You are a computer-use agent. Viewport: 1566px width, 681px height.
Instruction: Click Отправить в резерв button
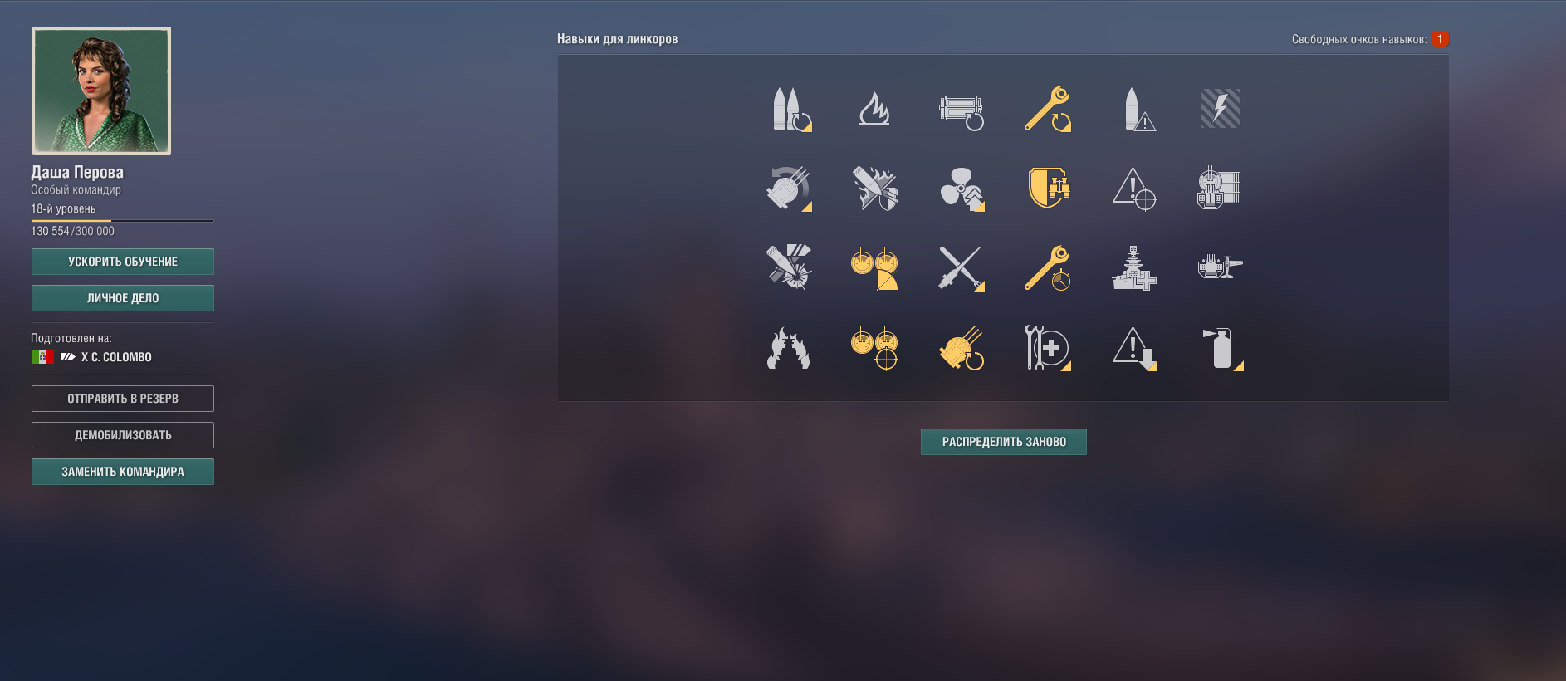(123, 399)
